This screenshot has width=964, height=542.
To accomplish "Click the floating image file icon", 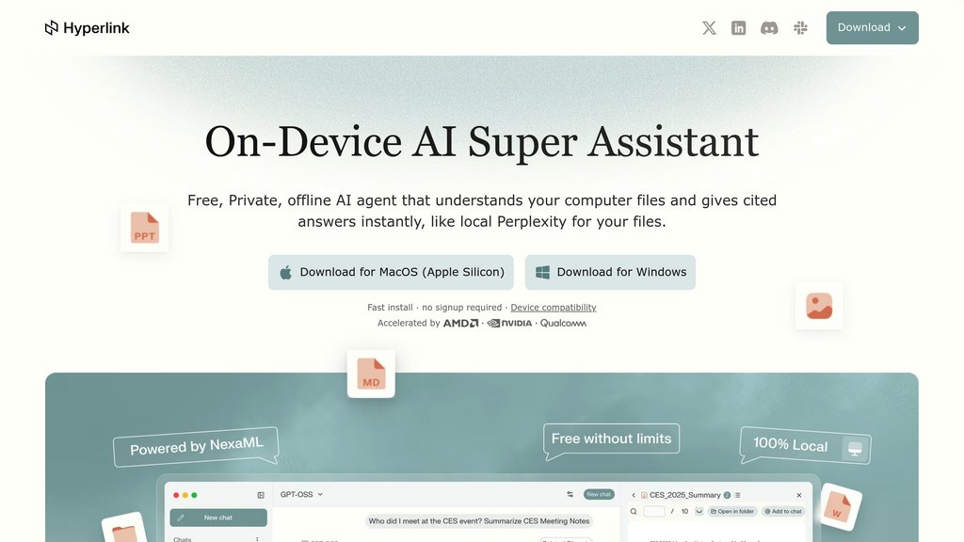I will point(819,306).
